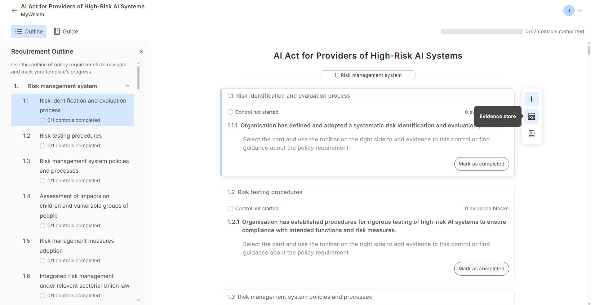Viewport: 595px width, 305px height.
Task: Click the 1.2 Risk testing procedures completion circle
Action: [42, 146]
